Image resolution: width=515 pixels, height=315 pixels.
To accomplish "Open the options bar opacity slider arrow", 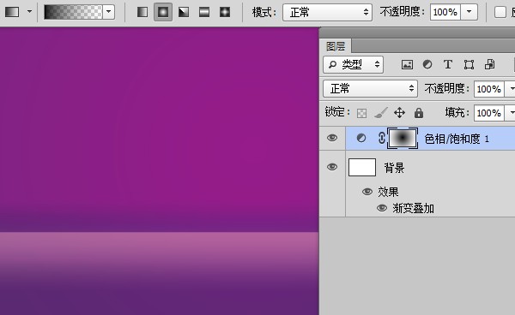I will pos(469,12).
